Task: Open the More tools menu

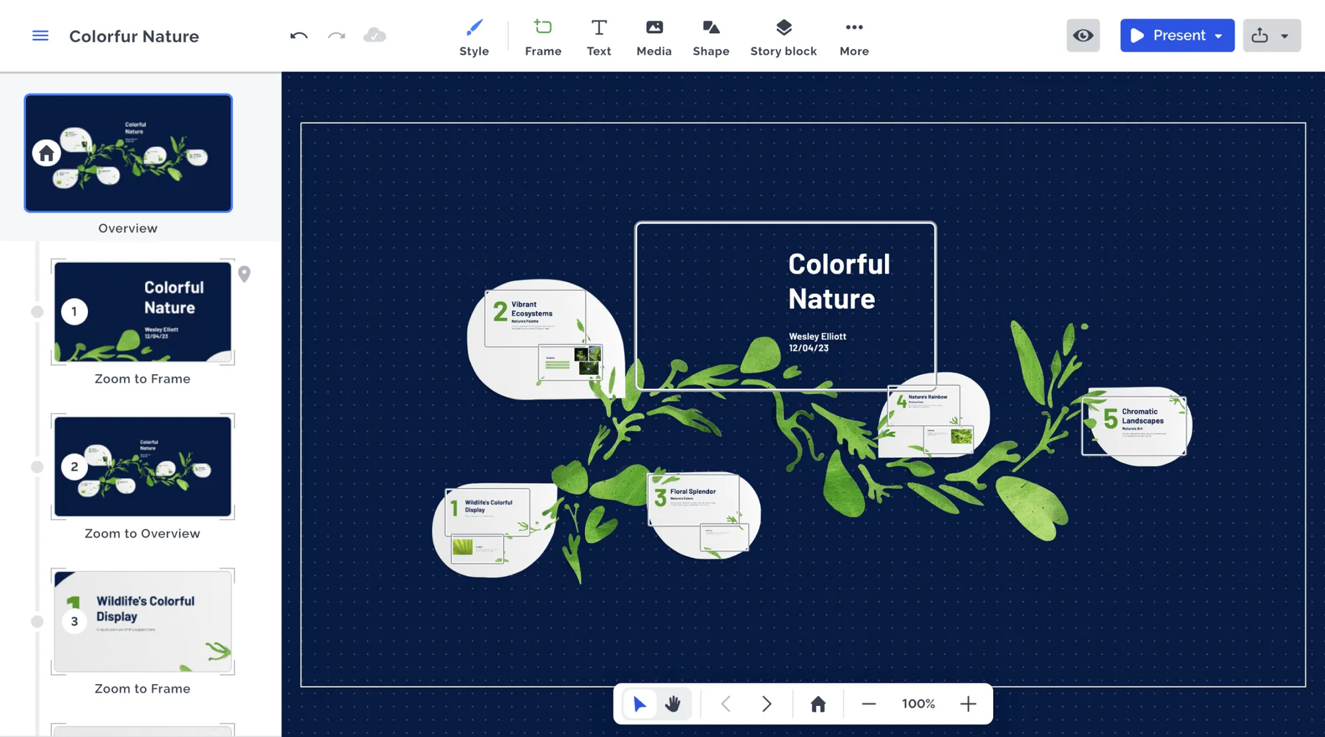Action: tap(853, 36)
